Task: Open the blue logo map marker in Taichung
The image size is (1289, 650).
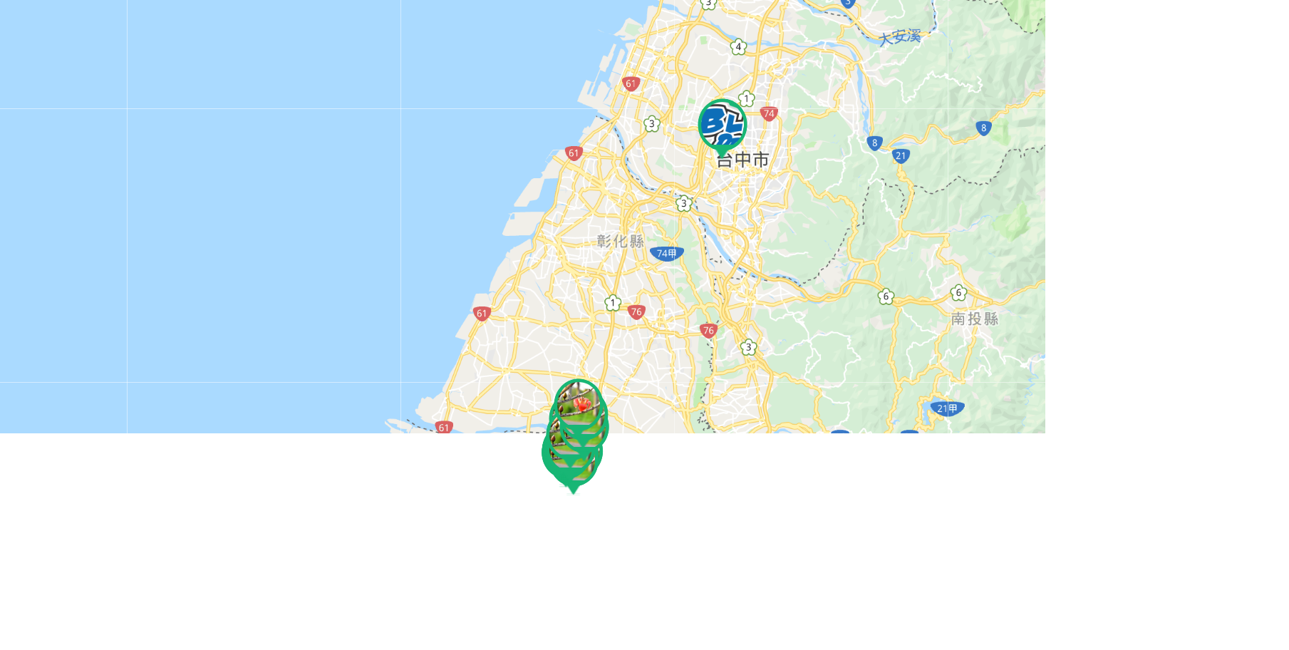Action: tap(723, 126)
